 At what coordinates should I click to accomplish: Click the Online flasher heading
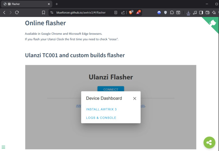[45, 23]
